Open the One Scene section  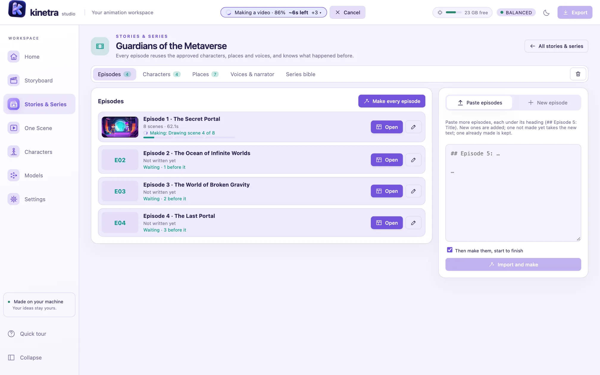39,128
